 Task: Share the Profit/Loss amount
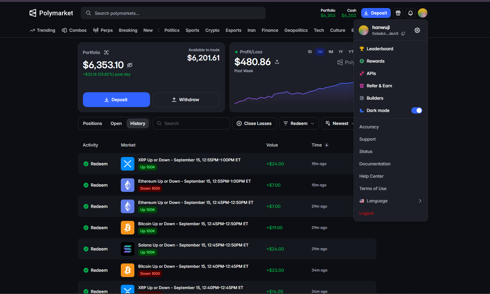[x=277, y=62]
